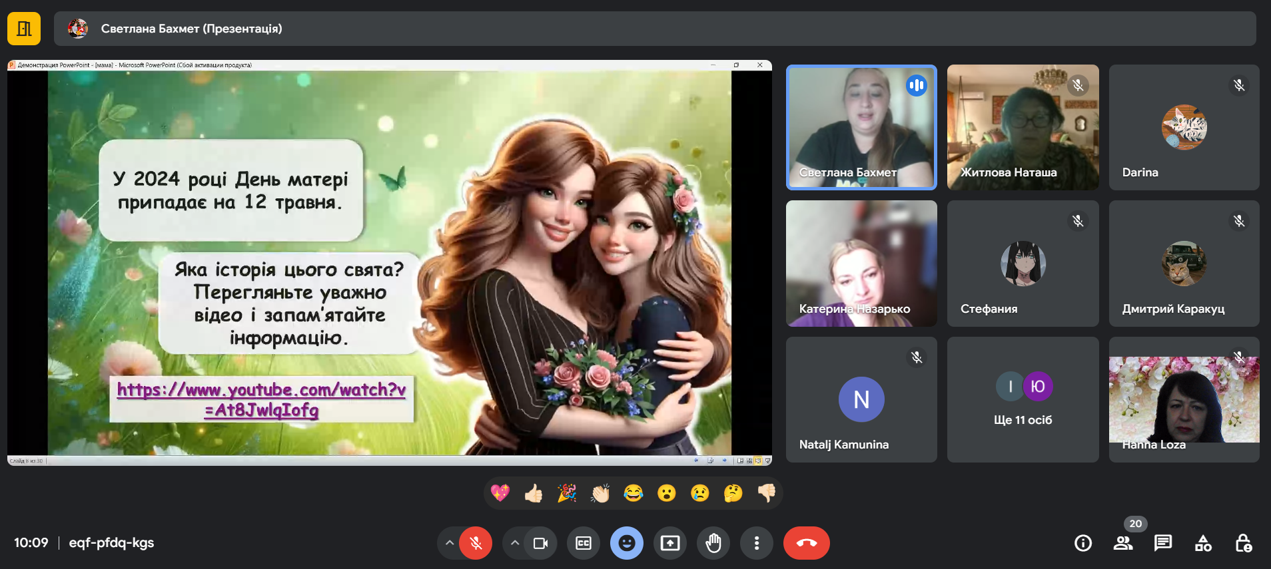Open the chat messages panel
The height and width of the screenshot is (569, 1271).
click(1163, 543)
